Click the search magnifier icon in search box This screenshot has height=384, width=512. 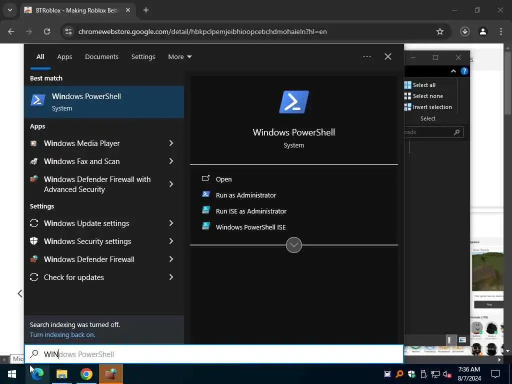(x=34, y=354)
